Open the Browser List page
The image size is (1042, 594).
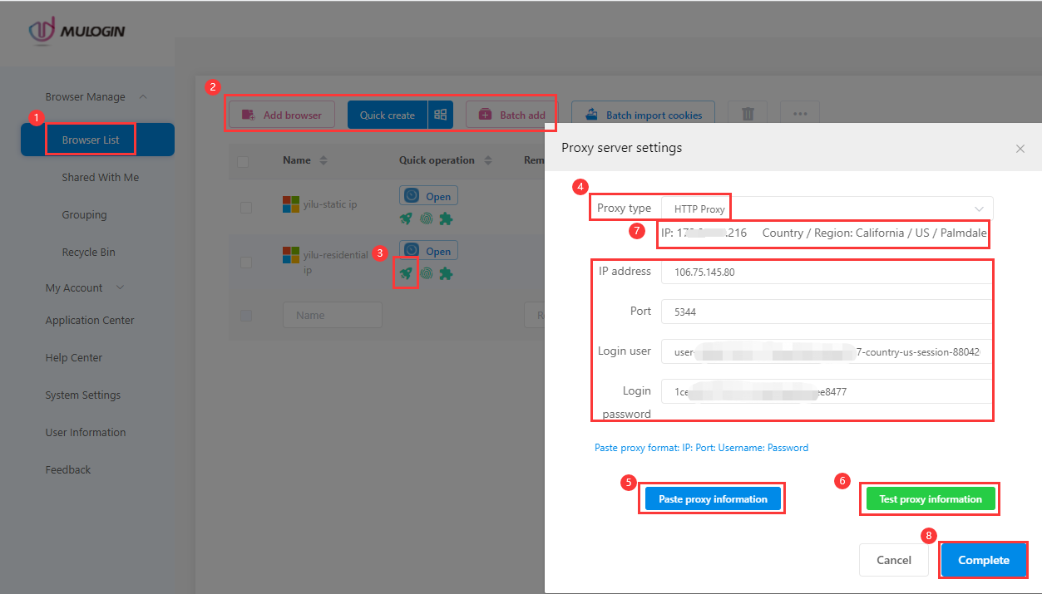(x=97, y=140)
